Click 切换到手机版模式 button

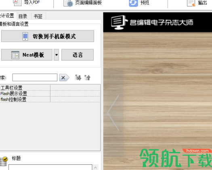(48, 36)
